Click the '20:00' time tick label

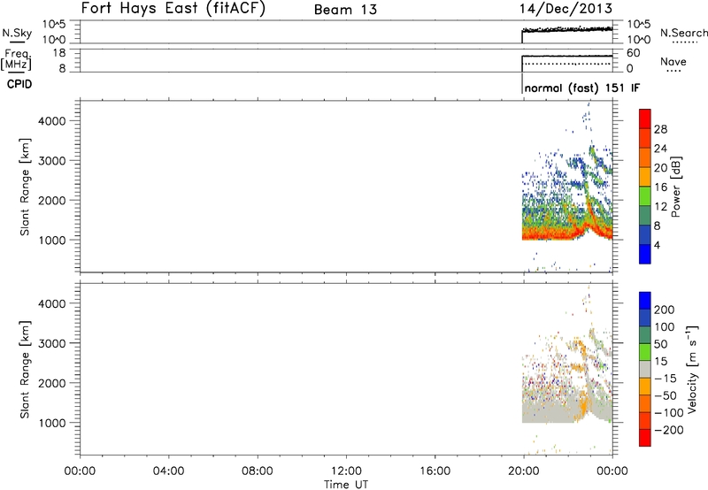coord(523,471)
